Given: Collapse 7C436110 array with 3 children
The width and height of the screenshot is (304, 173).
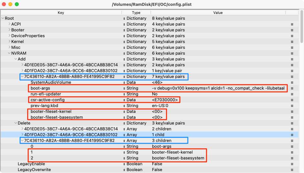Looking at the screenshot, I should [x=22, y=141].
